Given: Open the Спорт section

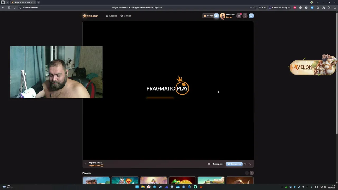Looking at the screenshot, I should click(x=126, y=16).
